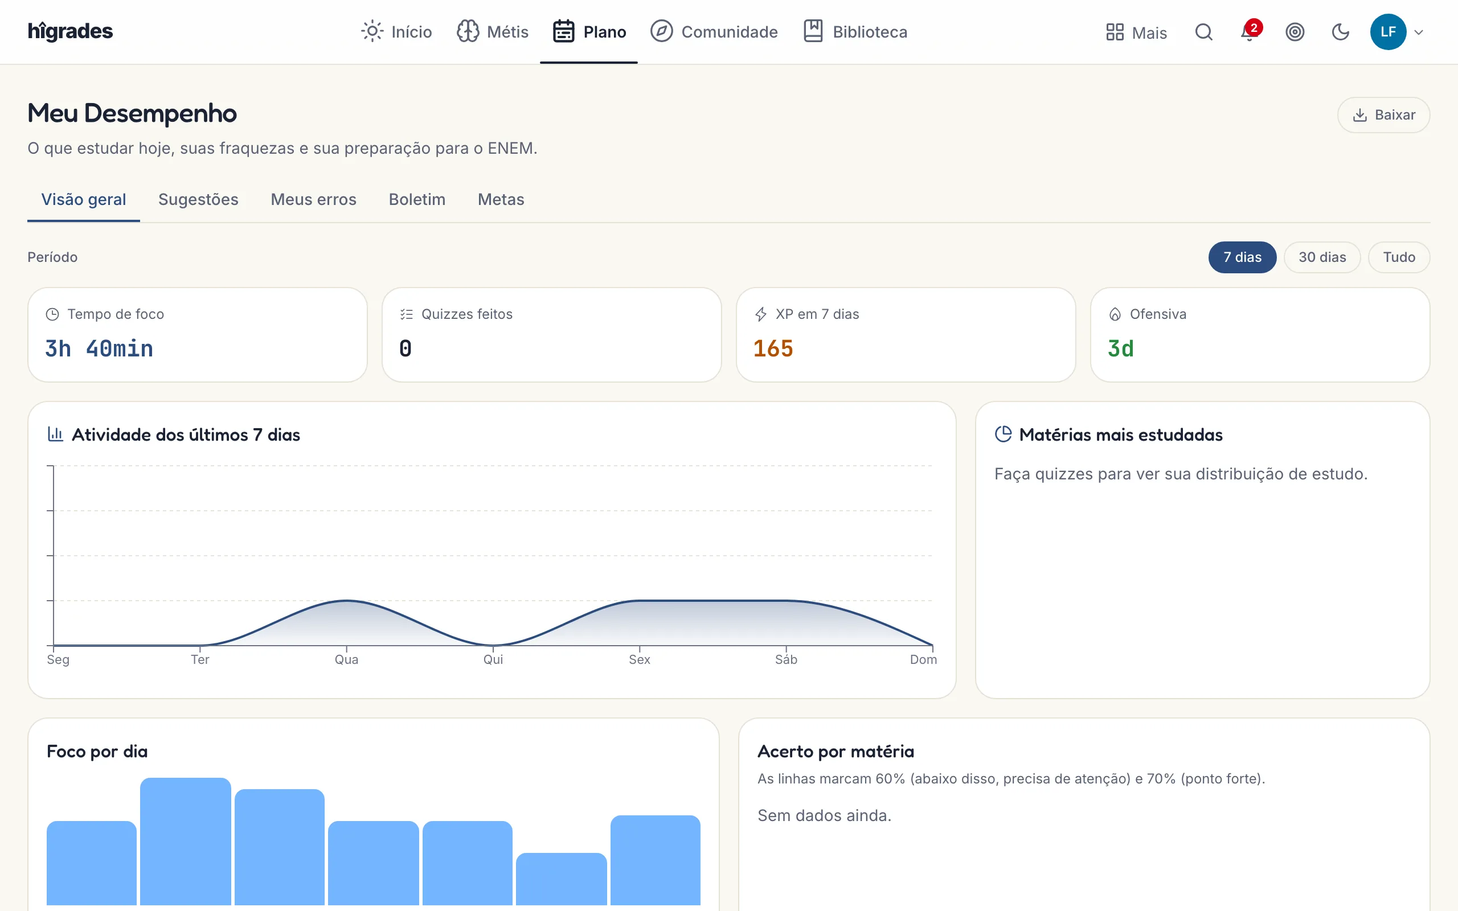Click the target goals icon in header
This screenshot has height=911, width=1458.
click(1295, 32)
